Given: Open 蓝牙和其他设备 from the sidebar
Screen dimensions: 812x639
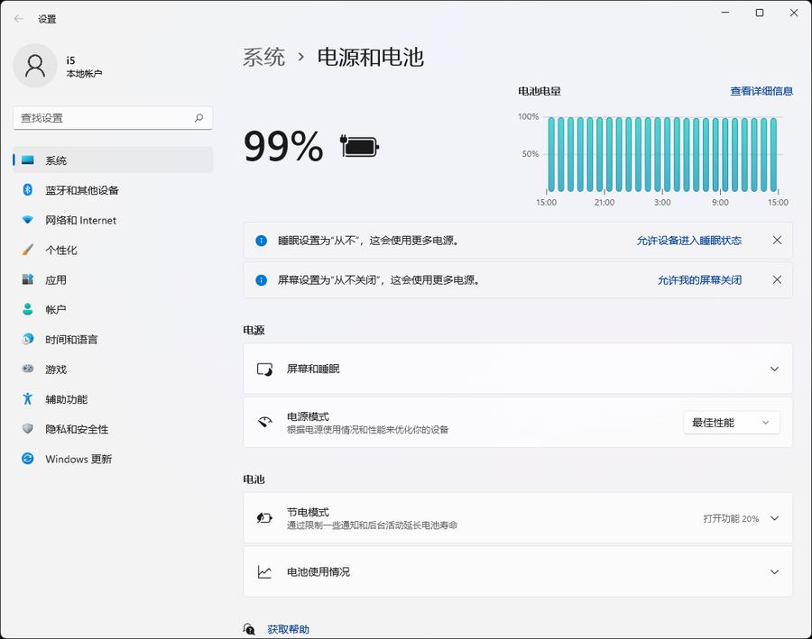Looking at the screenshot, I should [81, 190].
